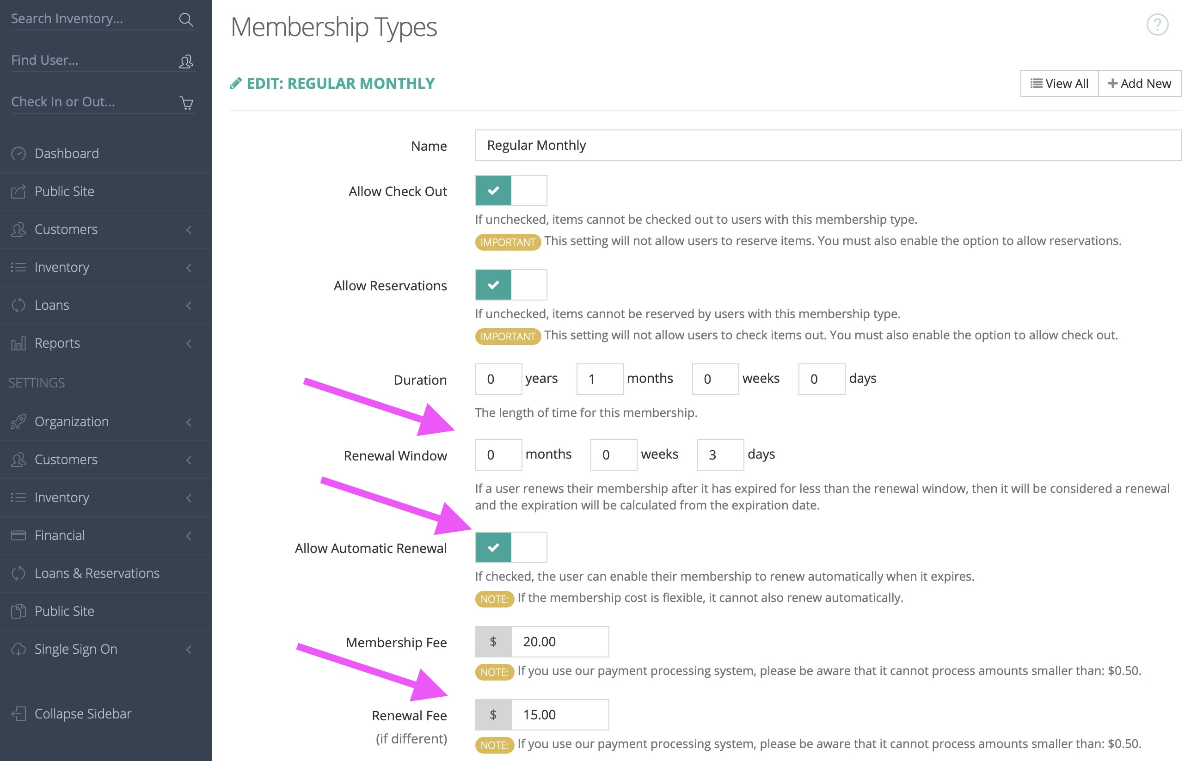Click the Settings Public Site page icon
The height and width of the screenshot is (761, 1191).
[x=18, y=611]
